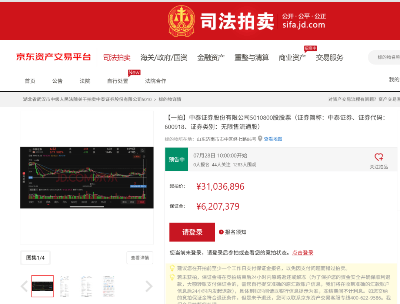Open 重整与清算 section
The height and width of the screenshot is (304, 400).
pyautogui.click(x=251, y=58)
